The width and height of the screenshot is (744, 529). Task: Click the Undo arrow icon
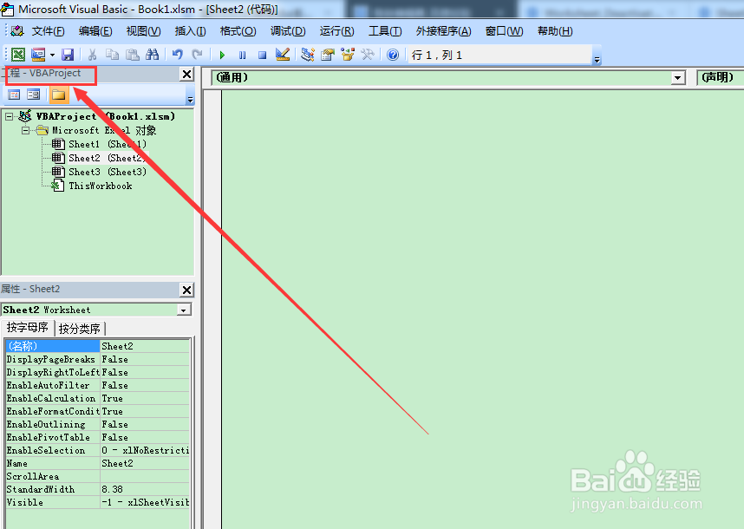pyautogui.click(x=178, y=55)
